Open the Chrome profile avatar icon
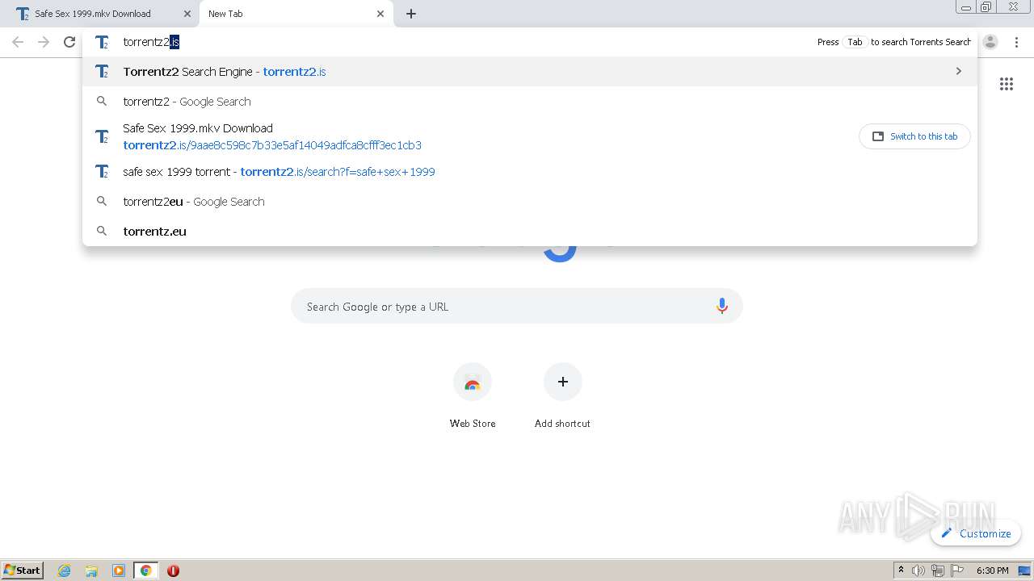Image resolution: width=1034 pixels, height=581 pixels. pyautogui.click(x=990, y=42)
